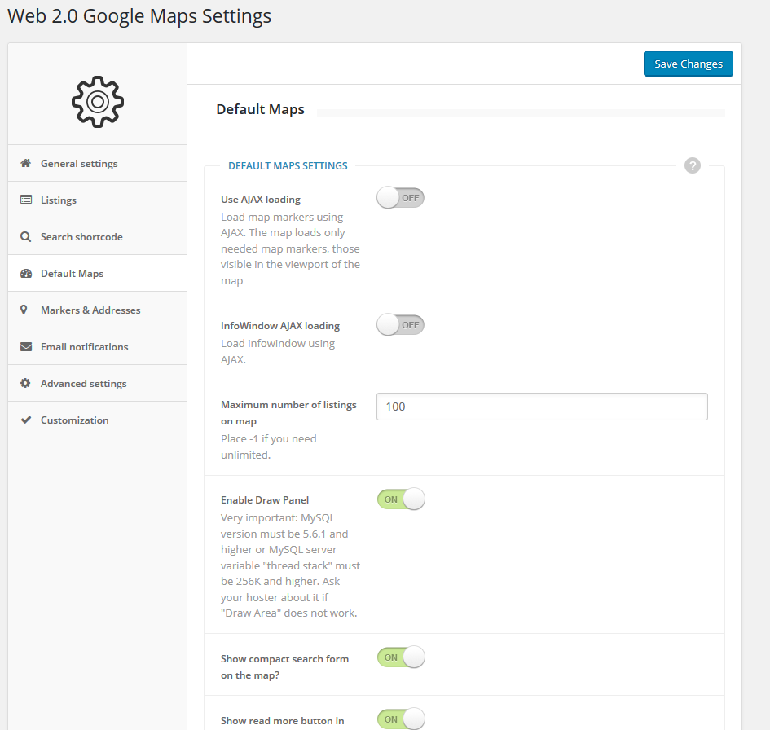Click the home icon beside General settings

pos(25,163)
